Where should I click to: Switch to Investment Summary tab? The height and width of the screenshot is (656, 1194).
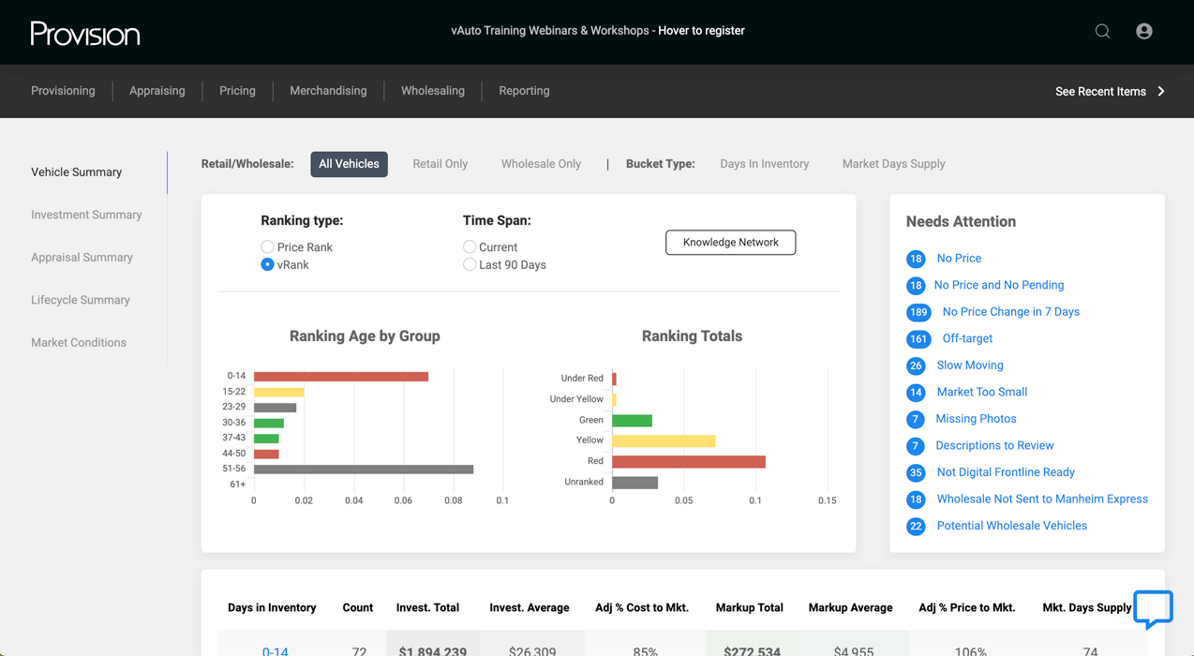[86, 215]
